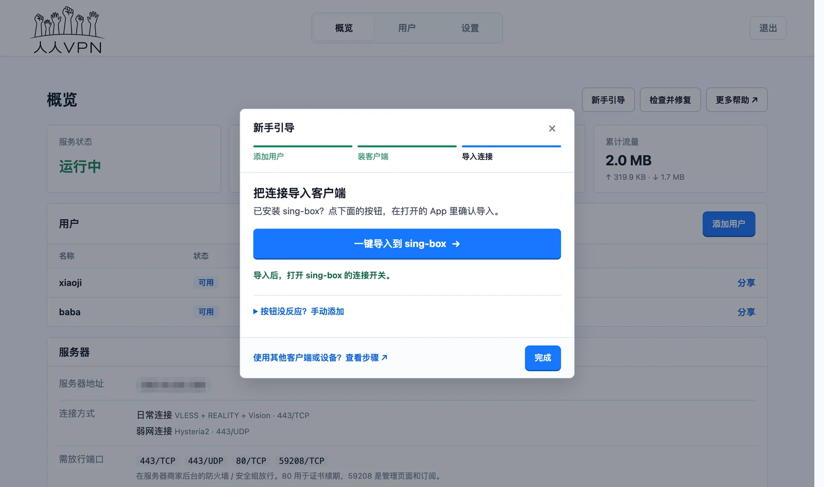The image size is (824, 487).
Task: Click the 59208/TCP port tag
Action: [302, 461]
